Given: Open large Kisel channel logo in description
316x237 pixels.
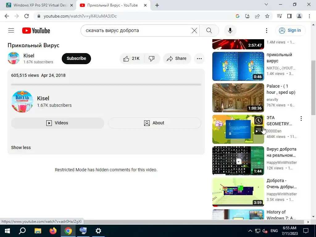Looking at the screenshot, I should (22, 101).
